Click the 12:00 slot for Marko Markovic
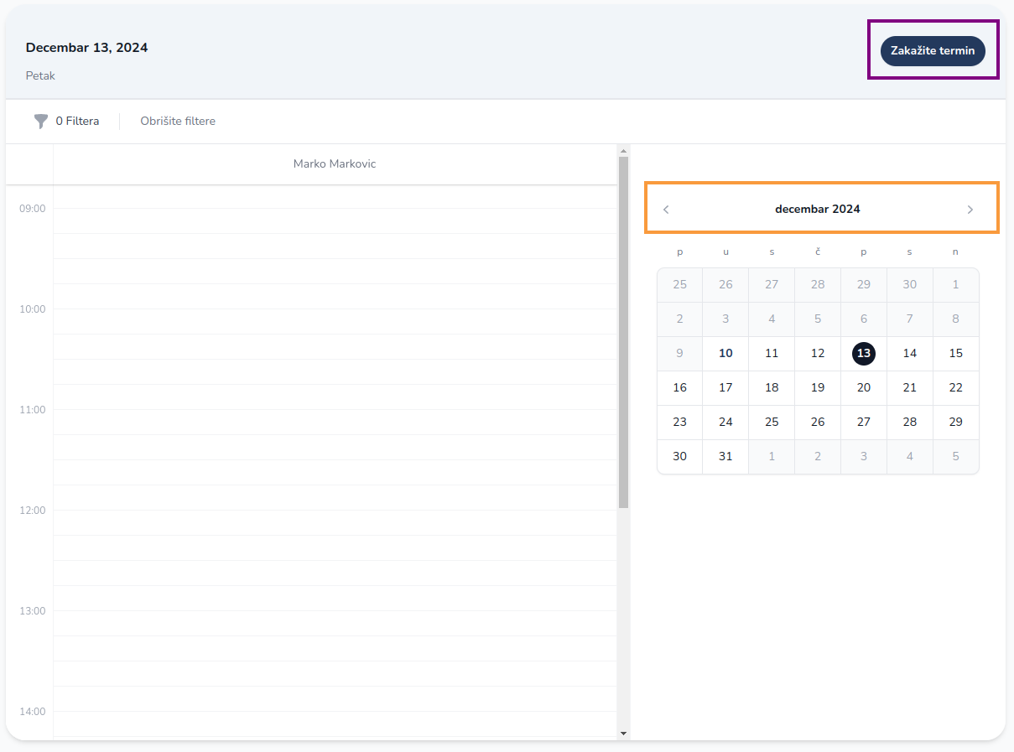 (x=335, y=522)
